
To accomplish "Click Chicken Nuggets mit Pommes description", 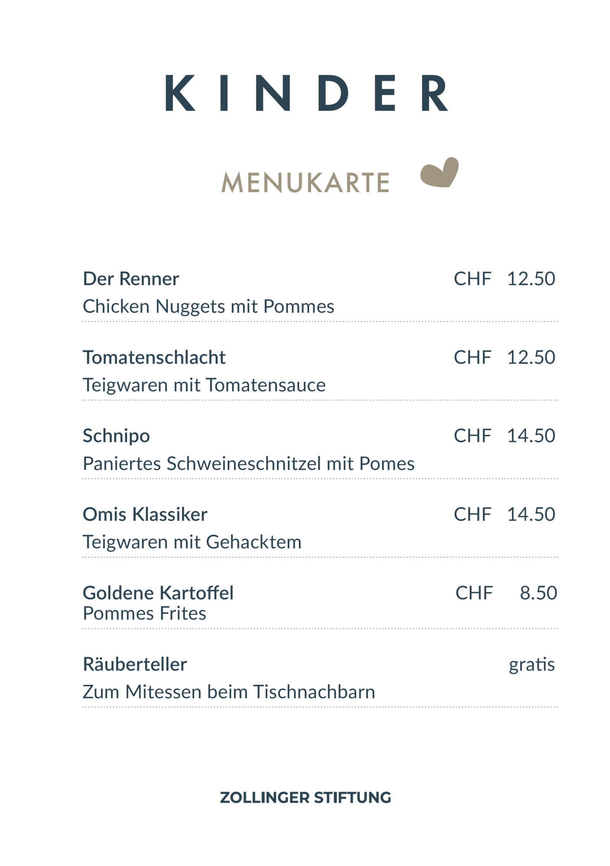I will pos(208,307).
